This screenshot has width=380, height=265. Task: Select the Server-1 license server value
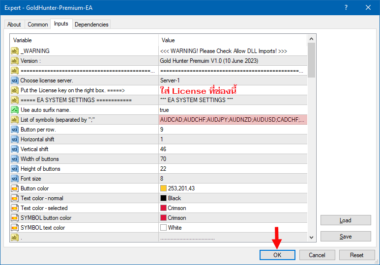coord(233,80)
